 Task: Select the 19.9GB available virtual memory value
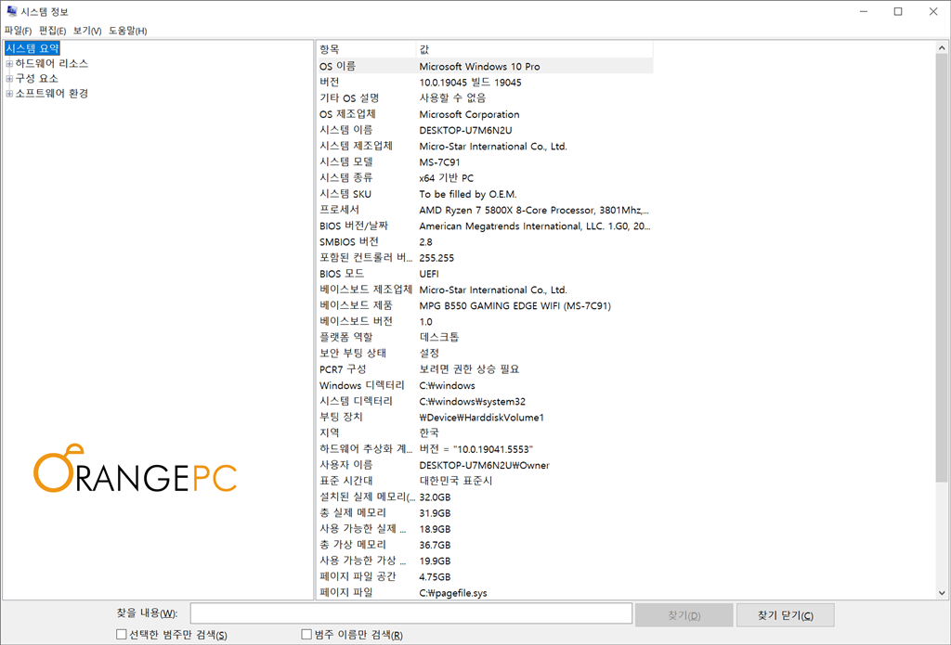coord(435,561)
